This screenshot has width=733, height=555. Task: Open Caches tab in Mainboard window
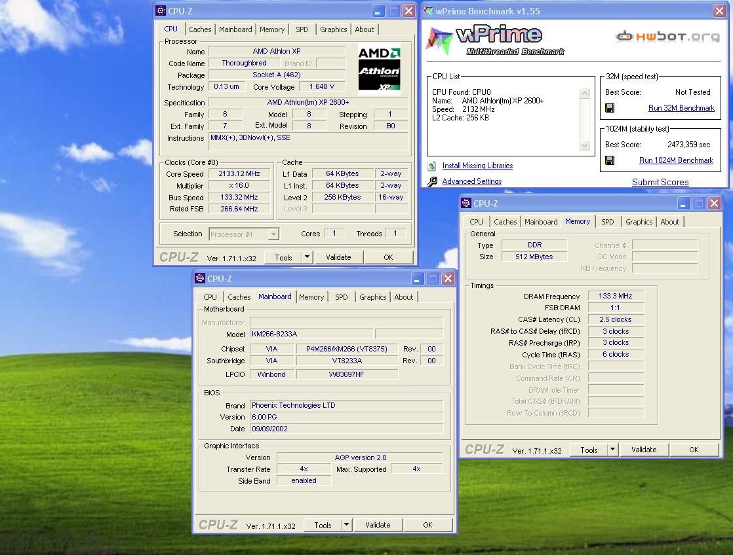(239, 297)
